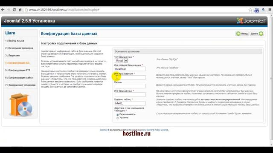Select step 3: Лицензия
The image size is (273, 153).
pyautogui.click(x=12, y=56)
